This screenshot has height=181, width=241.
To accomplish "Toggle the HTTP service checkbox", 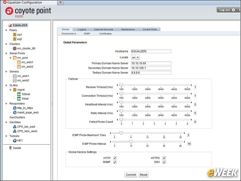I will click(115, 158).
